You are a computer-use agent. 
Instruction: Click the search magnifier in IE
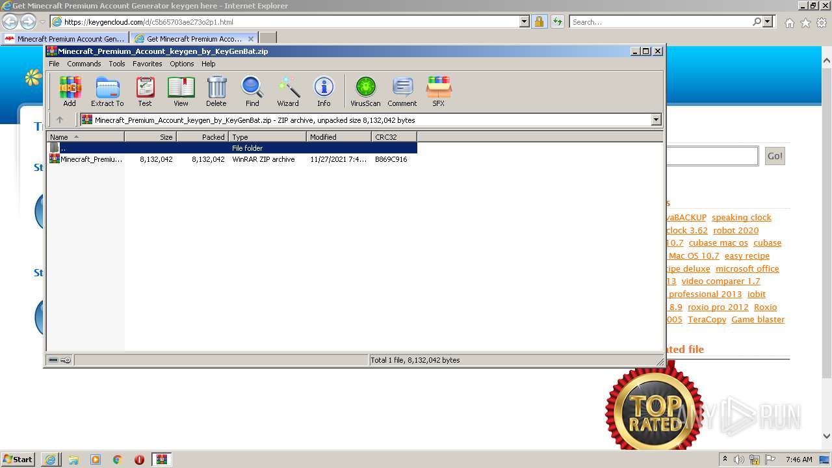(757, 21)
